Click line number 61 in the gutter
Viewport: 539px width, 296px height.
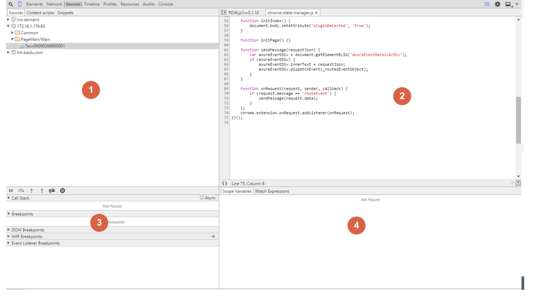(x=226, y=50)
